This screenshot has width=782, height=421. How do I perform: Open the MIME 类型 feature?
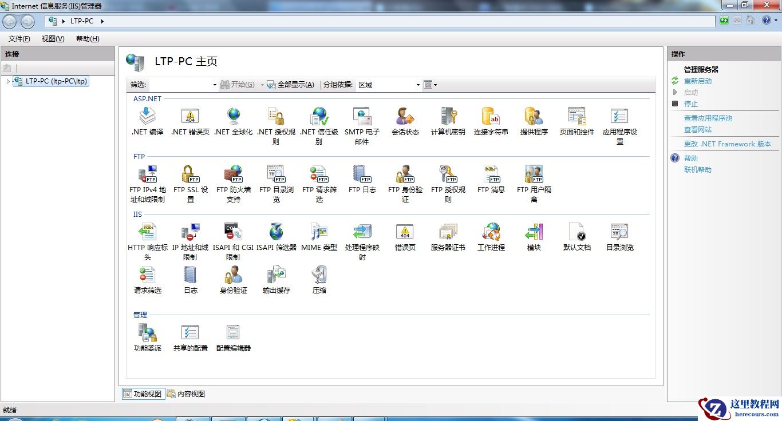coord(319,233)
